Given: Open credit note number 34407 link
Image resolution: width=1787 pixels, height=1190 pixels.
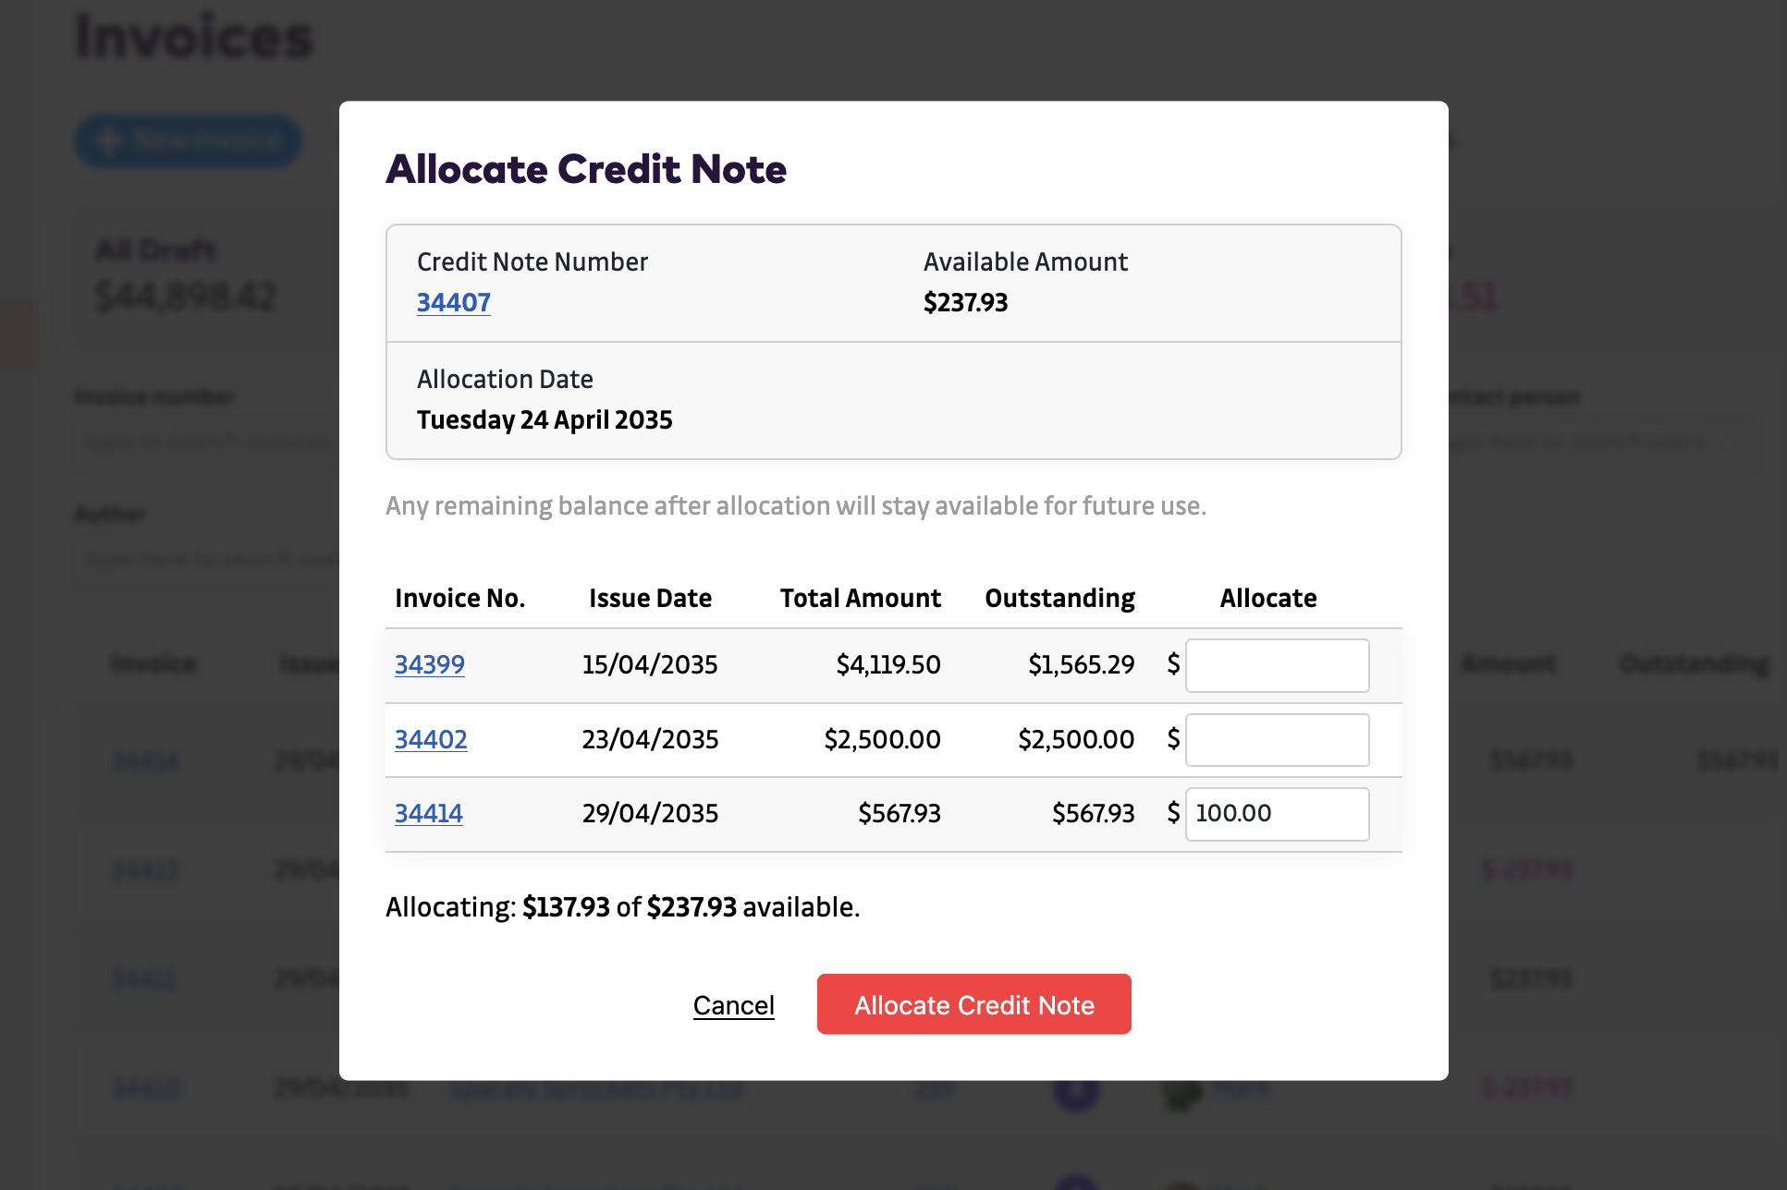Looking at the screenshot, I should tap(453, 302).
